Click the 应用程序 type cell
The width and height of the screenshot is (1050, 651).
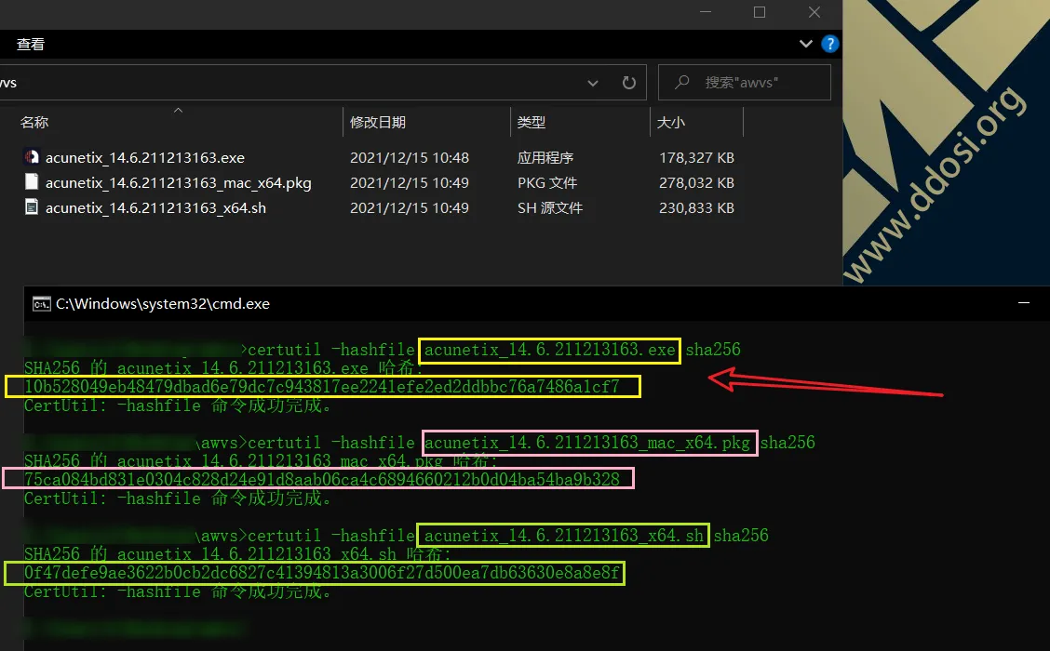tap(545, 158)
